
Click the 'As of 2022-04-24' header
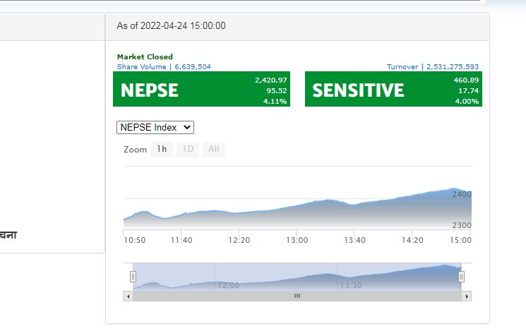[171, 26]
